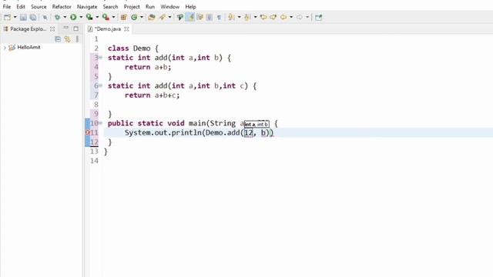Expand the HelloAmit project tree node

pos(5,48)
